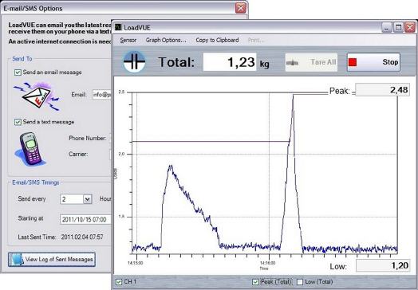Click the Total weight value display
This screenshot has width=418, height=290.
point(230,62)
